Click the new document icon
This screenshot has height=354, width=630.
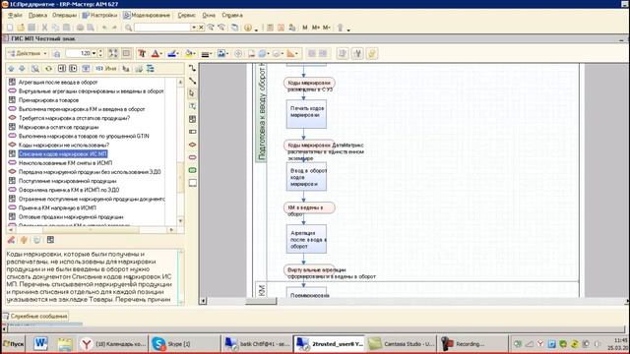pos(10,28)
